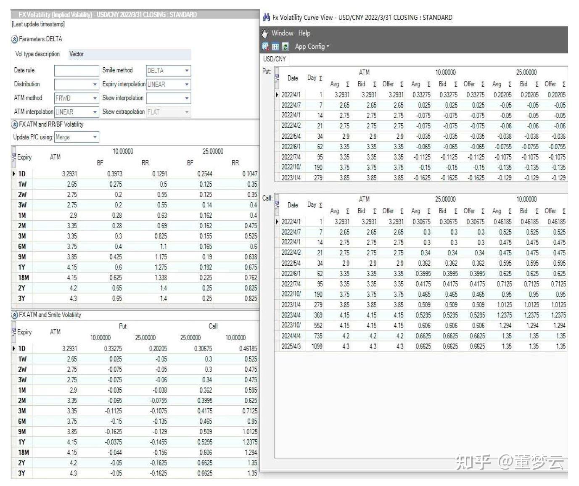Click the Σ icon beside ATM Avg header
The image size is (579, 486).
point(348,84)
